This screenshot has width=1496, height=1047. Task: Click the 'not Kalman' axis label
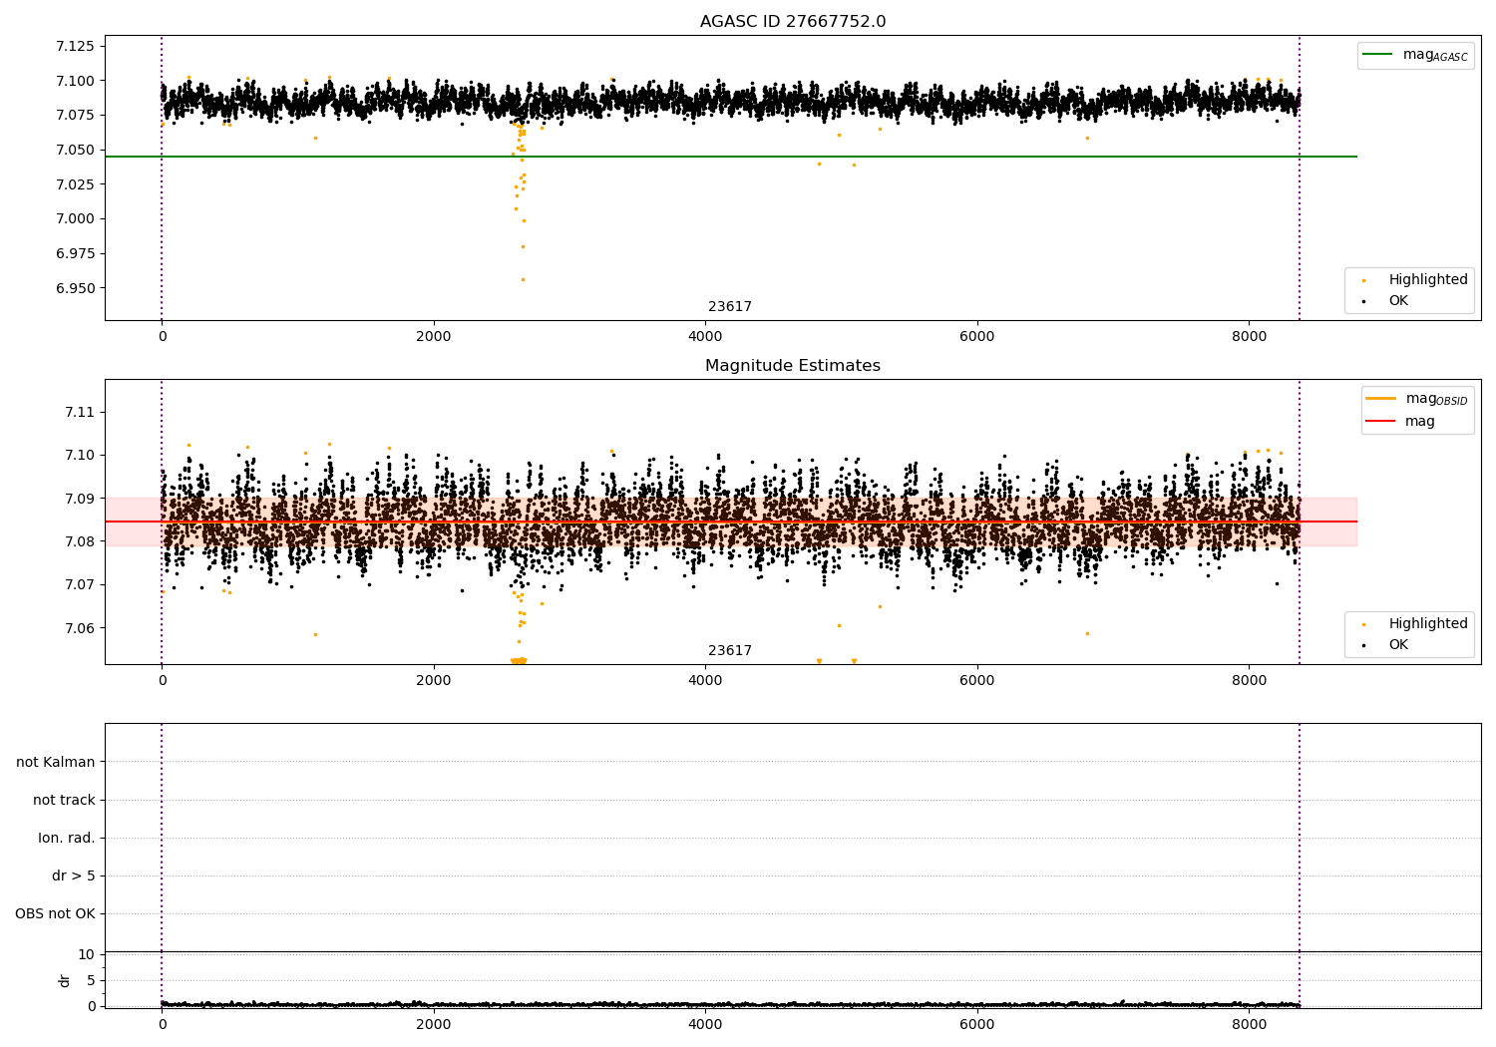click(x=56, y=762)
